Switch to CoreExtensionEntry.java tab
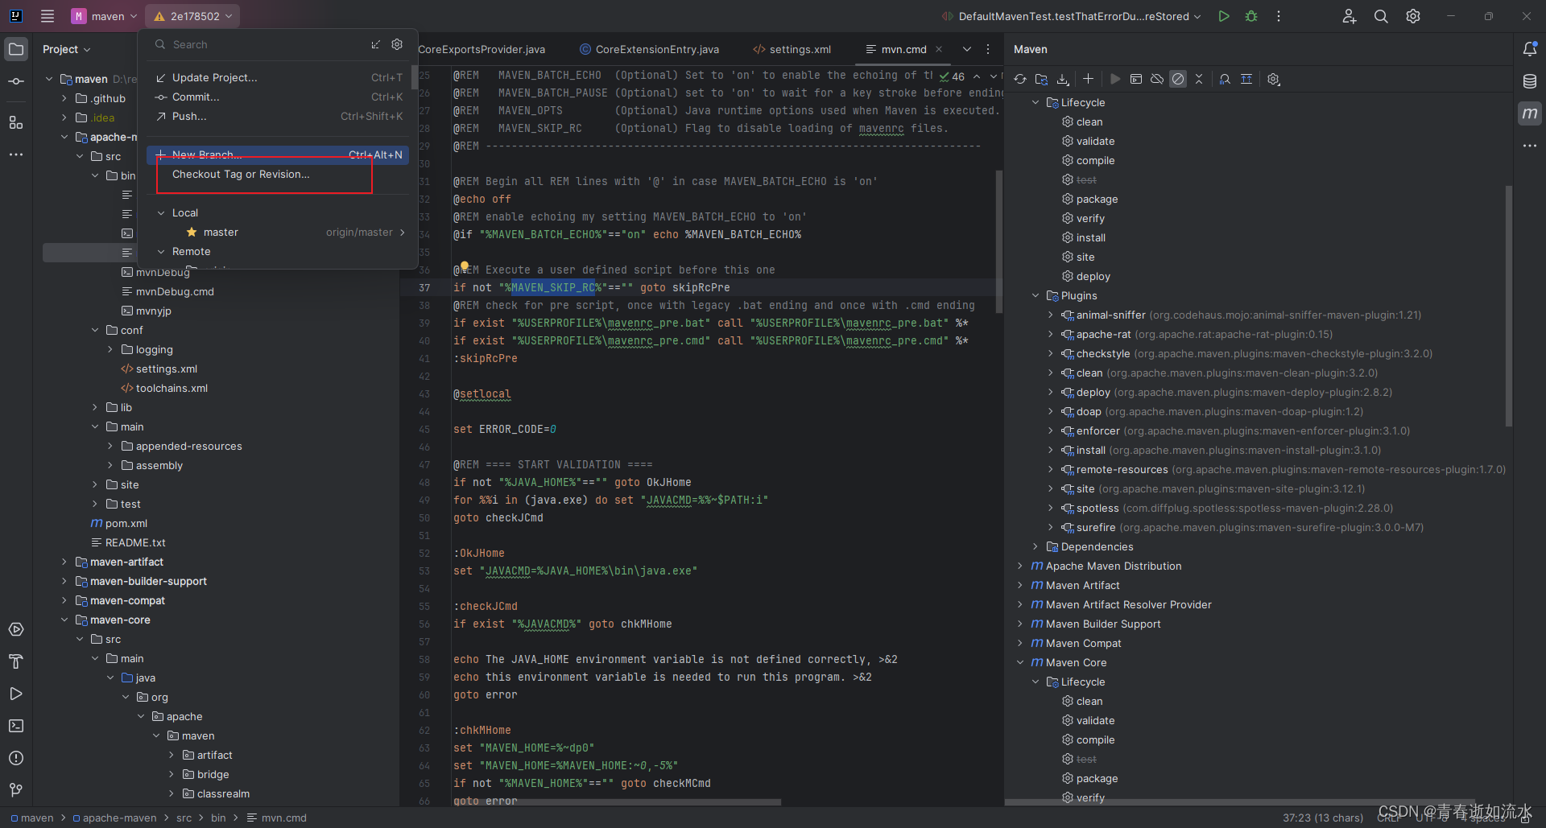1546x828 pixels. pos(649,49)
